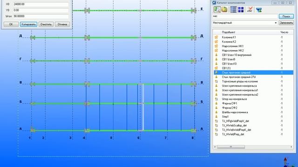Click the cone icon beside Ферма СФ1

216,103
